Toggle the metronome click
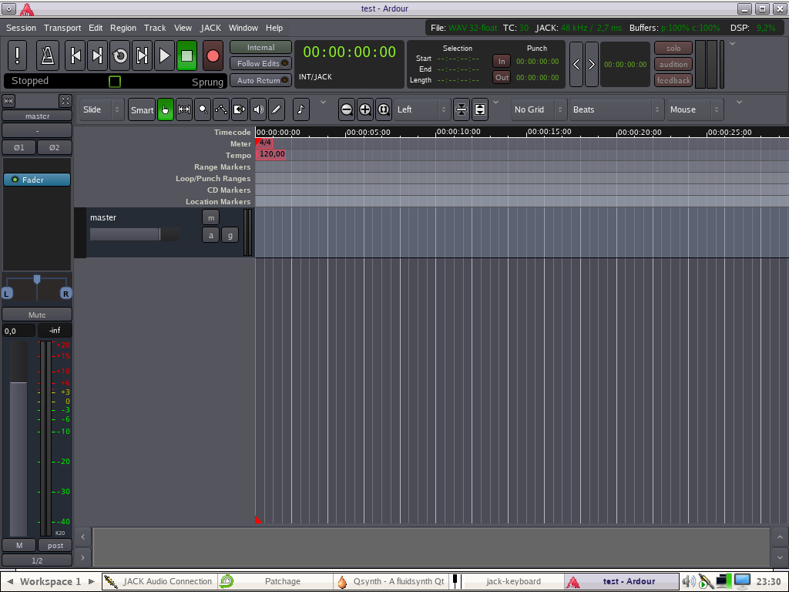The image size is (789, 592). point(48,55)
